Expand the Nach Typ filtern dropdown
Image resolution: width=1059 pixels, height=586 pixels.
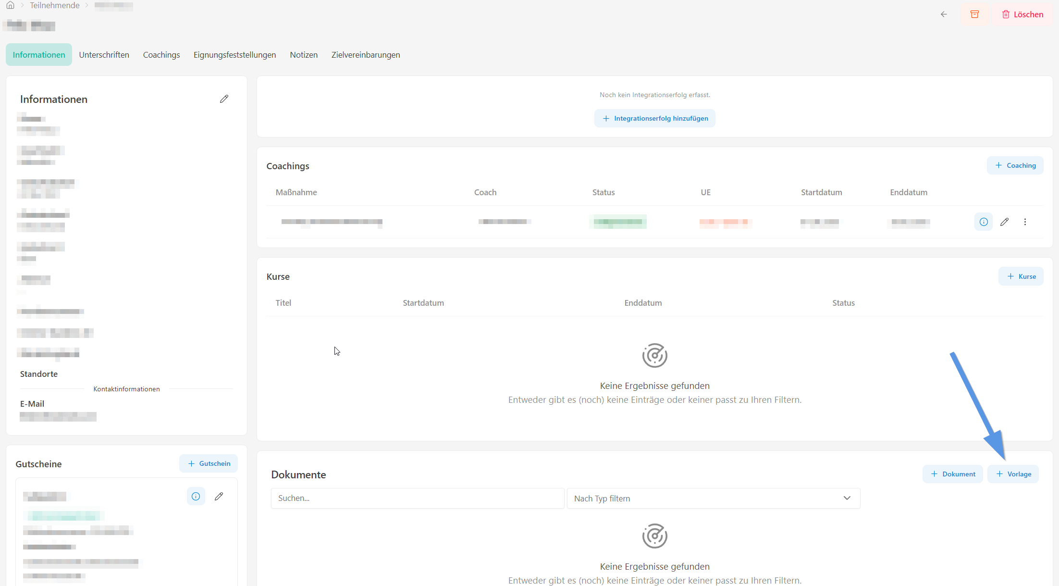pyautogui.click(x=714, y=499)
